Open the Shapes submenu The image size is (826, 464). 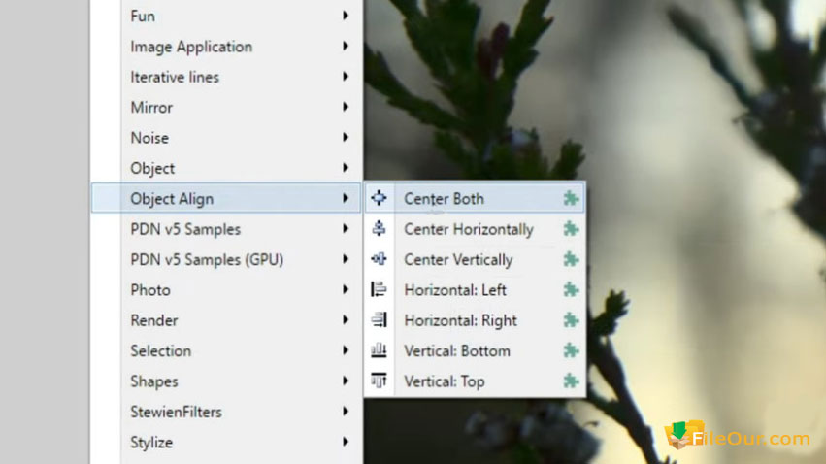tap(226, 381)
